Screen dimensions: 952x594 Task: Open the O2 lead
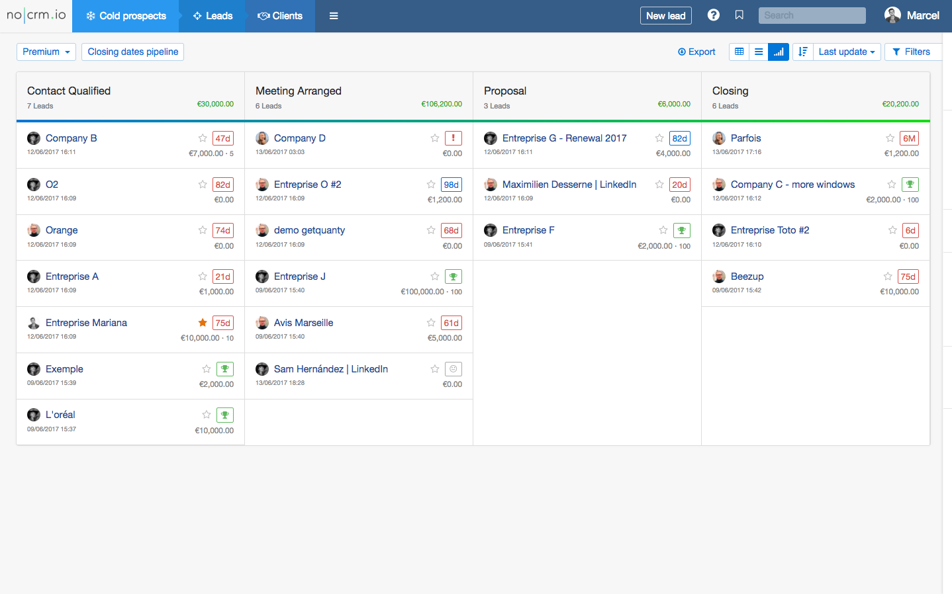click(52, 185)
